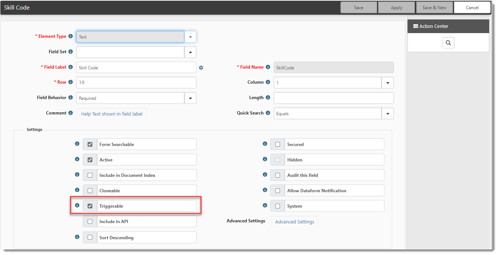The width and height of the screenshot is (498, 255).
Task: Click into the Length input field
Action: pos(333,98)
